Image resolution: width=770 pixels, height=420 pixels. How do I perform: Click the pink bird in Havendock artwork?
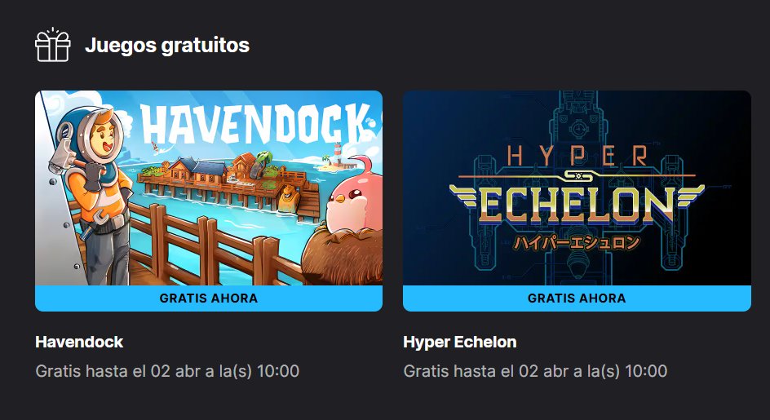(x=355, y=197)
